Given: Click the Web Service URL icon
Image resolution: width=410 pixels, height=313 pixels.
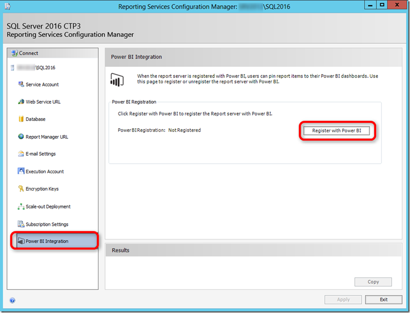Looking at the screenshot, I should click(21, 102).
